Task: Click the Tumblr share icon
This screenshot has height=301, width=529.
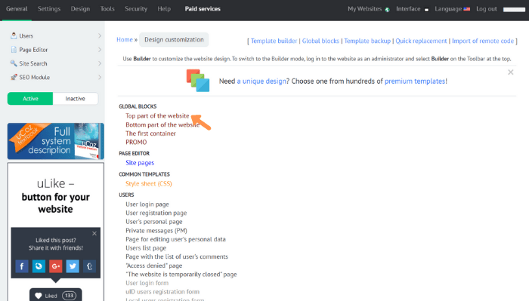Action: click(x=89, y=266)
